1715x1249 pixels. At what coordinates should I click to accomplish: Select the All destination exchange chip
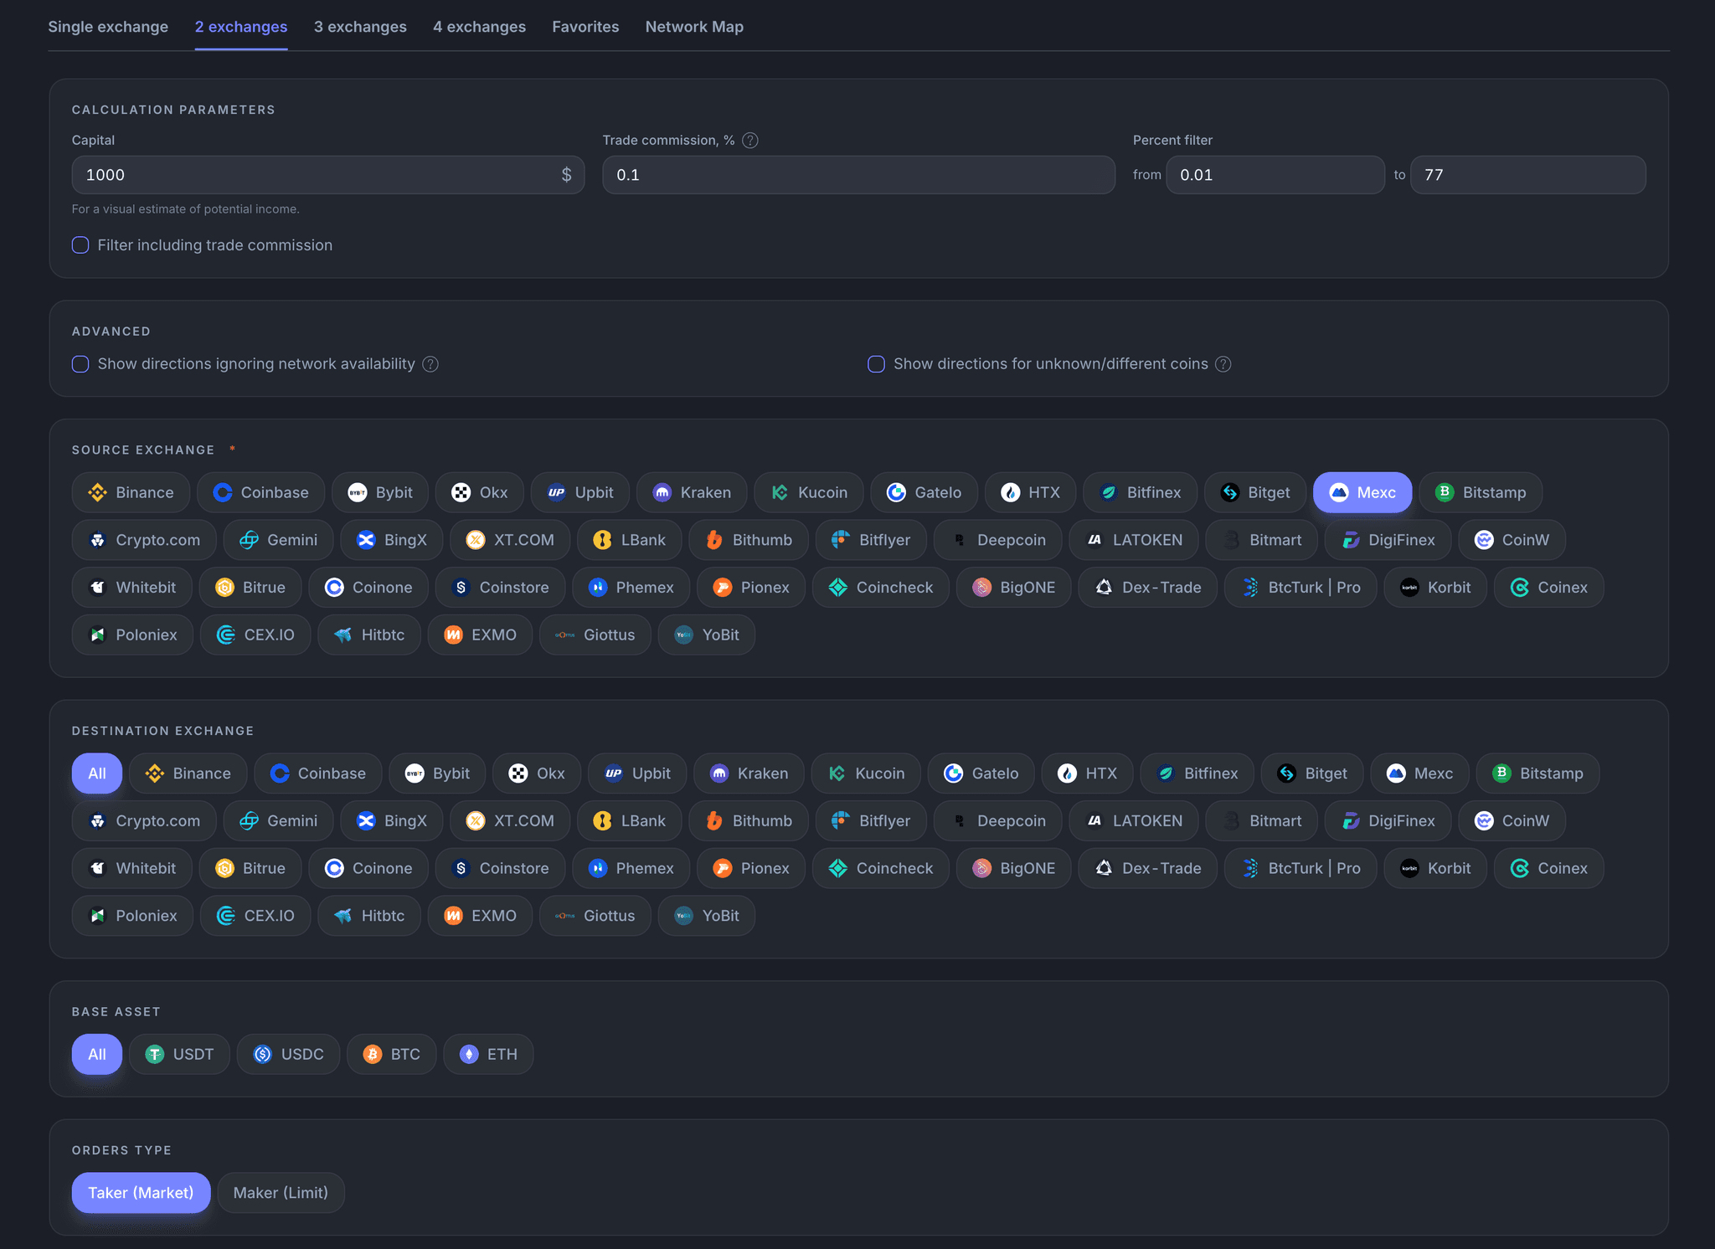(97, 774)
